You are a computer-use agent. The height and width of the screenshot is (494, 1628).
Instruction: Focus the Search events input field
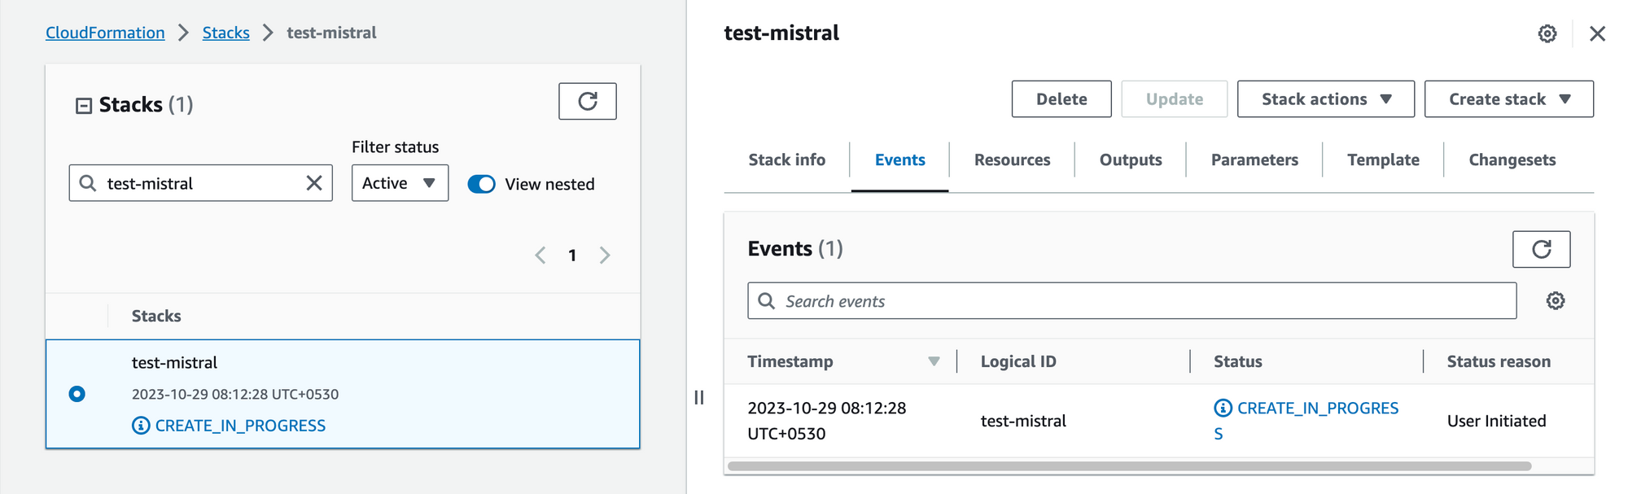(x=1131, y=301)
